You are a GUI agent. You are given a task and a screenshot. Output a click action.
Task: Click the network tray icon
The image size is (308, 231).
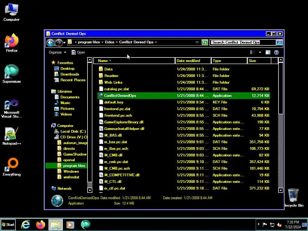(x=272, y=225)
